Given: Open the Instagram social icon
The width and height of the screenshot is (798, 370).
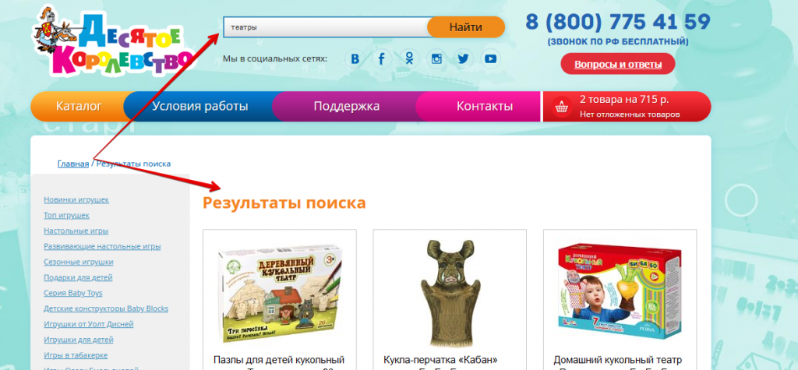Looking at the screenshot, I should tap(436, 59).
